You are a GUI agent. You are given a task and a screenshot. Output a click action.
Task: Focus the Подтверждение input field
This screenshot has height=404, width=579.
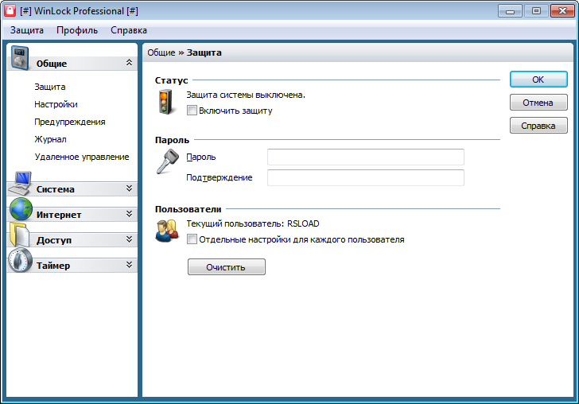(366, 177)
